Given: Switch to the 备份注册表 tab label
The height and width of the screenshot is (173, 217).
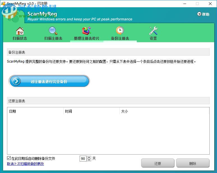Looking at the screenshot, I should coord(120,38).
